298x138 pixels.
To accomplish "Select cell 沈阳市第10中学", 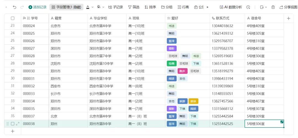I will click(x=107, y=63).
